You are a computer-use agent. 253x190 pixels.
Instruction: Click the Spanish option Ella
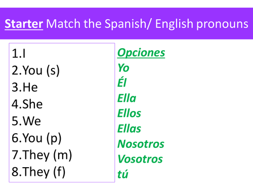[126, 98]
